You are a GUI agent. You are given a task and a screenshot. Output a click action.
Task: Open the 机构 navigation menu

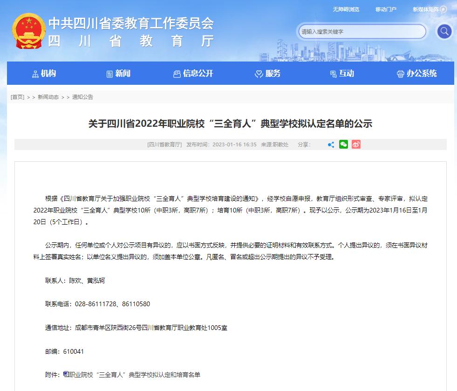(x=44, y=74)
